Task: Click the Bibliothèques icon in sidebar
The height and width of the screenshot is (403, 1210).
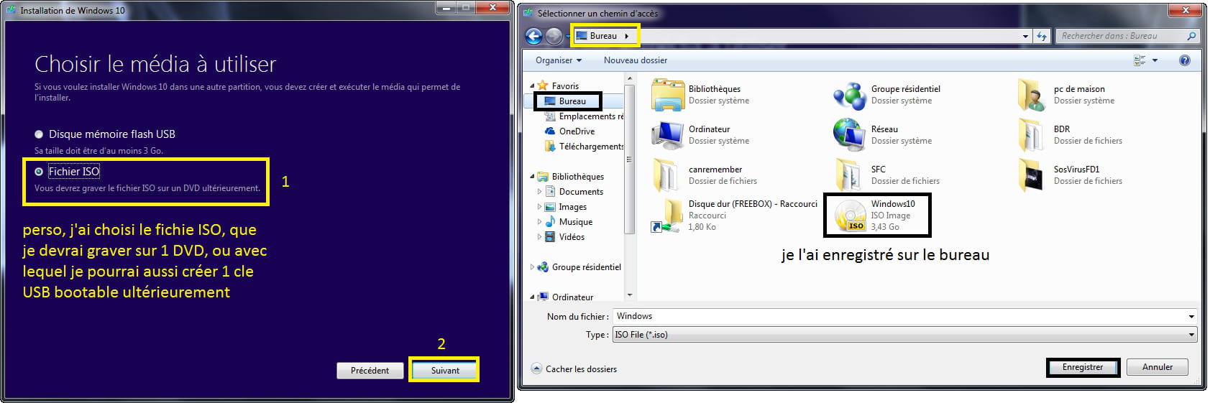Action: [544, 177]
